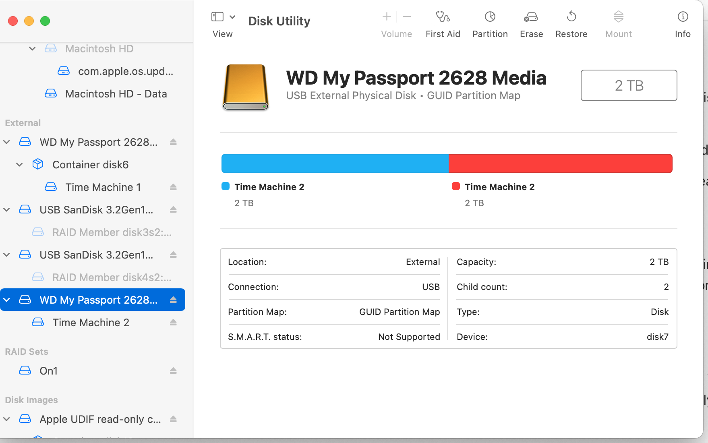Click the "Disk Utility" window title
The width and height of the screenshot is (708, 443).
point(279,21)
